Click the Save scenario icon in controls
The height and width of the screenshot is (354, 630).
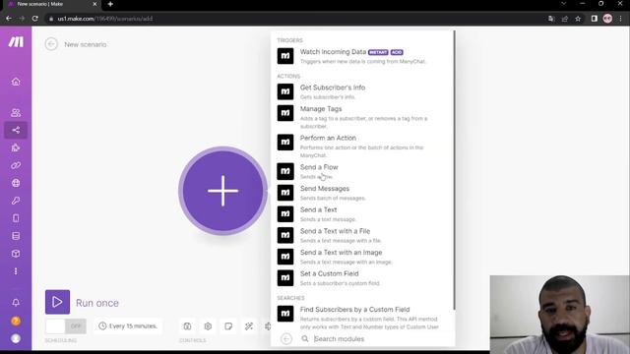pos(187,326)
